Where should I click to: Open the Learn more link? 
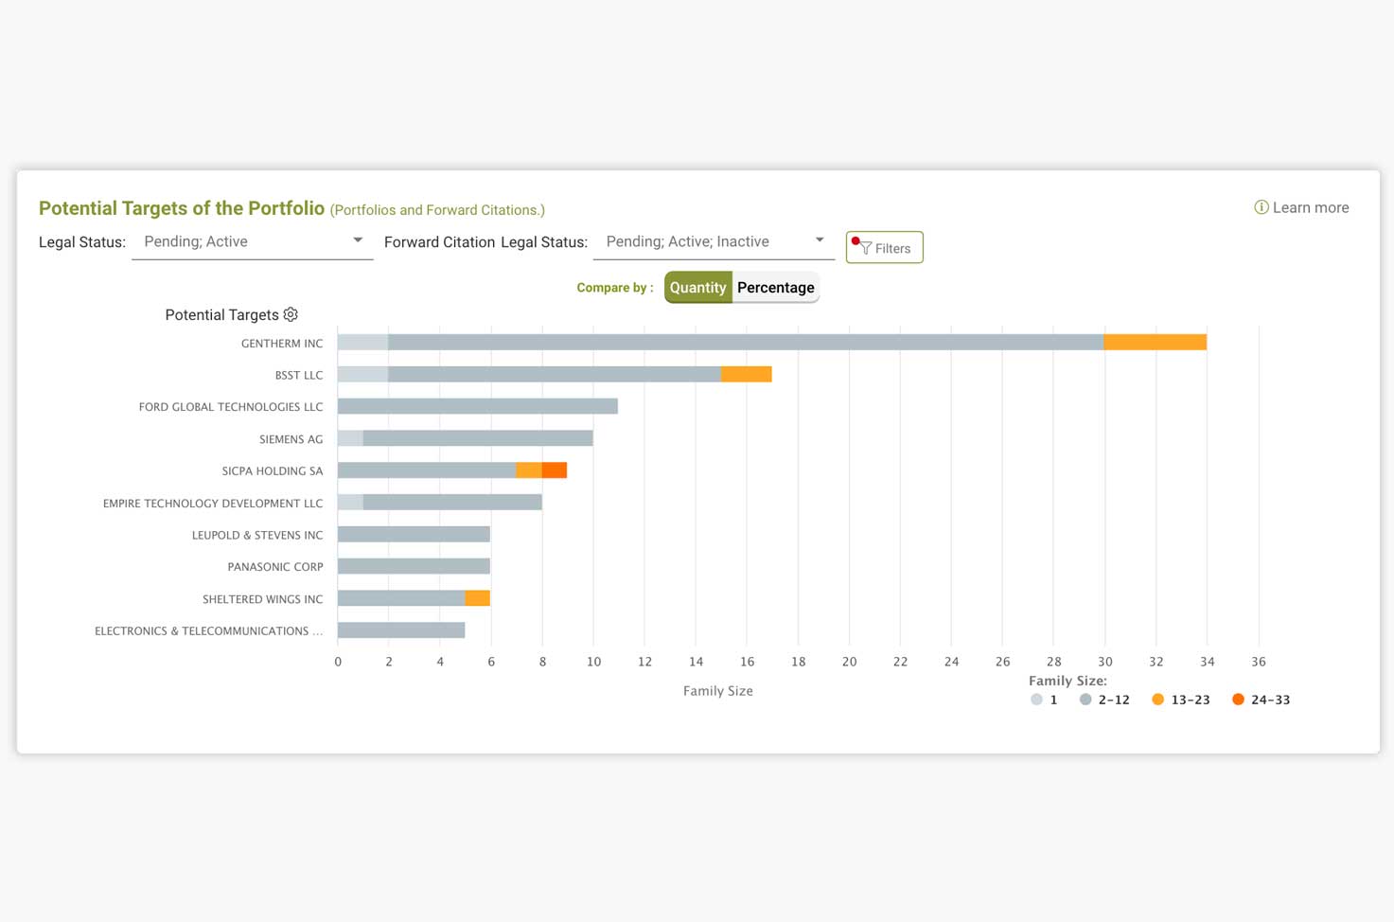coord(1311,207)
